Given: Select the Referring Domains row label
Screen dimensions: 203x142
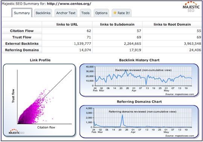Looking at the screenshot, I should [22, 50].
